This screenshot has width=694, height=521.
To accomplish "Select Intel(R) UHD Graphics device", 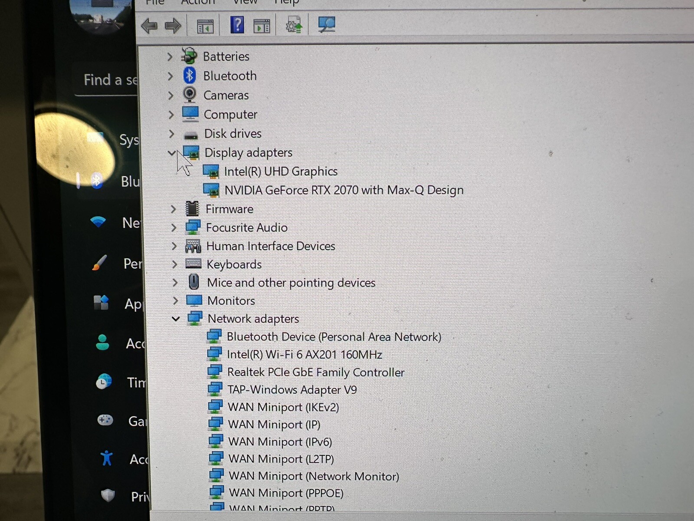I will 281,171.
